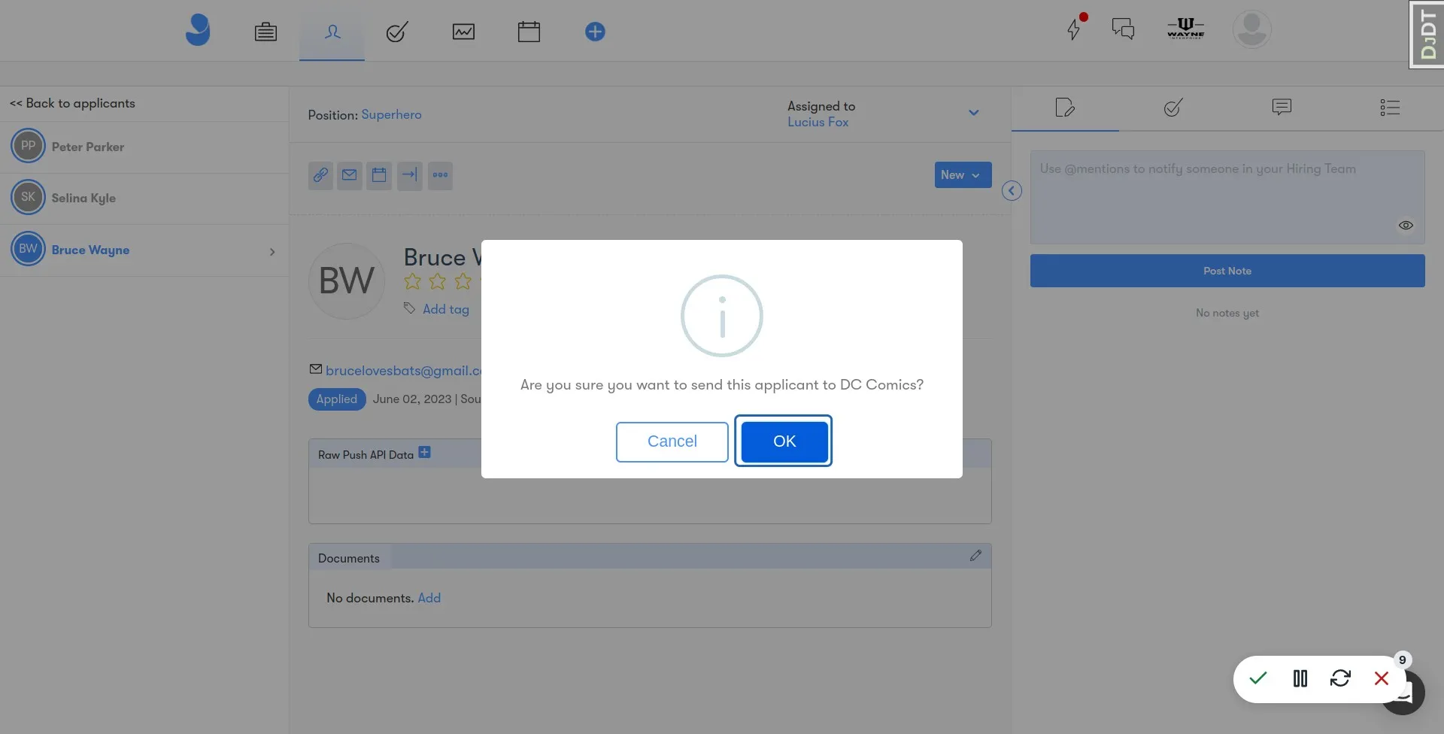Viewport: 1444px width, 734px height.
Task: Expand the Bruce Wayne row chevron
Action: pyautogui.click(x=272, y=252)
